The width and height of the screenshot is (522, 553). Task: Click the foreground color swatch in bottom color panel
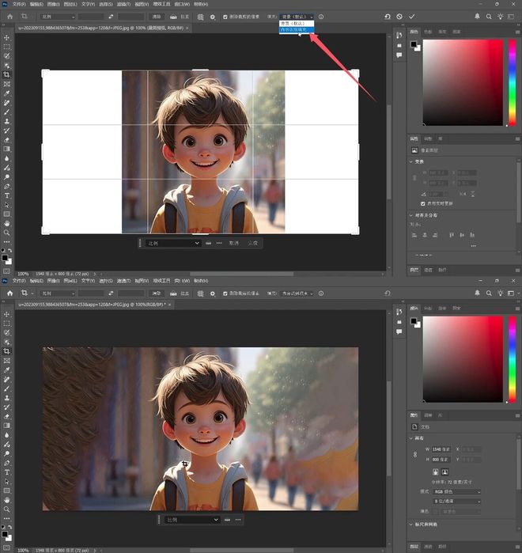pos(414,321)
